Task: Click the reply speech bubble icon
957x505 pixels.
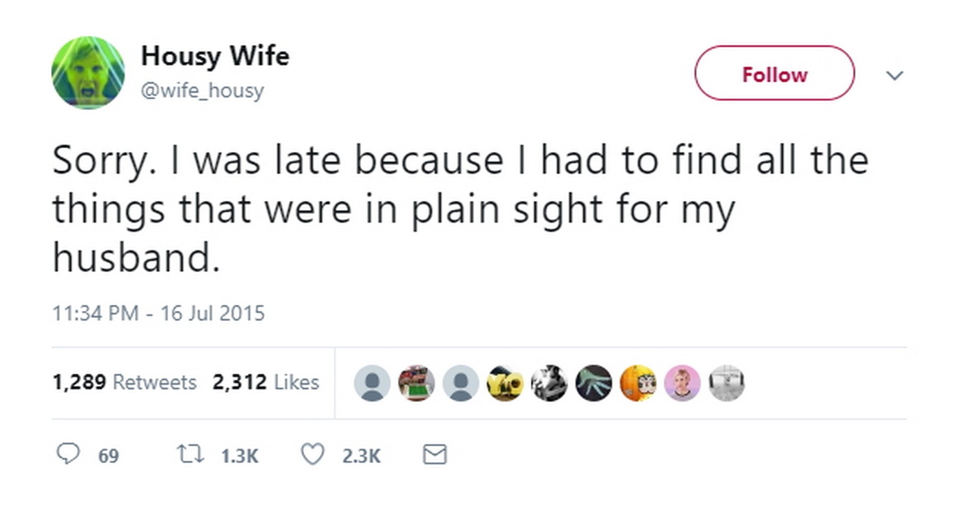Action: [x=68, y=454]
